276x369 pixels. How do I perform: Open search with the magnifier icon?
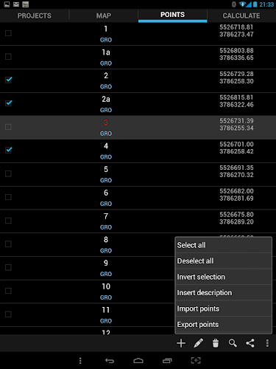[233, 343]
